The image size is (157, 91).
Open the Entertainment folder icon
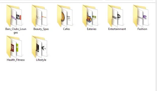[x=115, y=16]
